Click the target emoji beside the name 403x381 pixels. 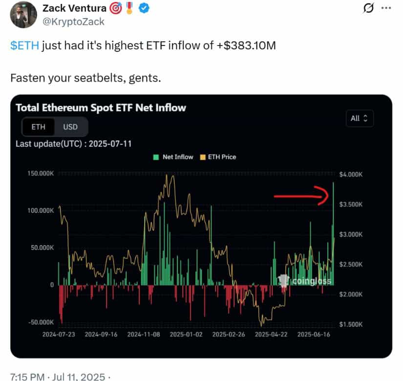[x=115, y=8]
